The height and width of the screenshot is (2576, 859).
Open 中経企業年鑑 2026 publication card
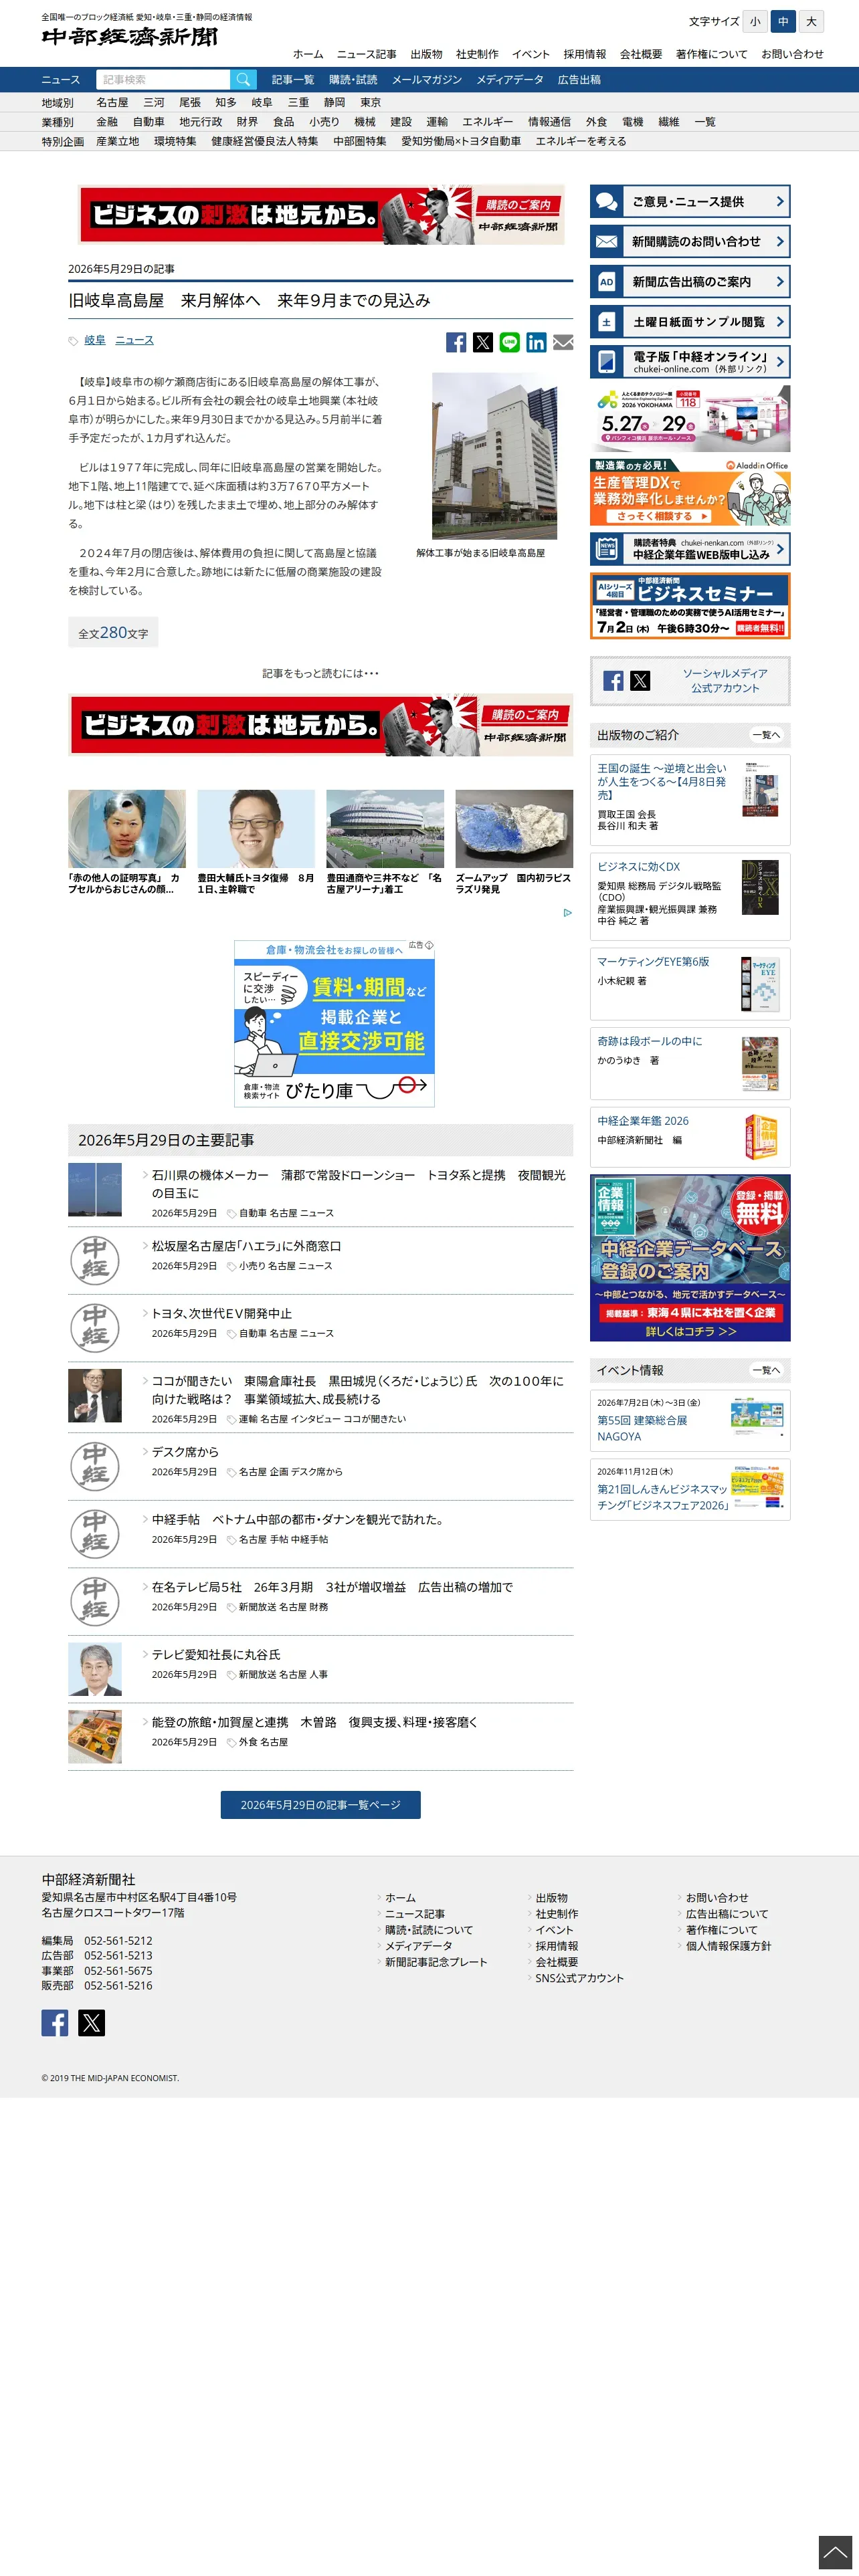(690, 1137)
